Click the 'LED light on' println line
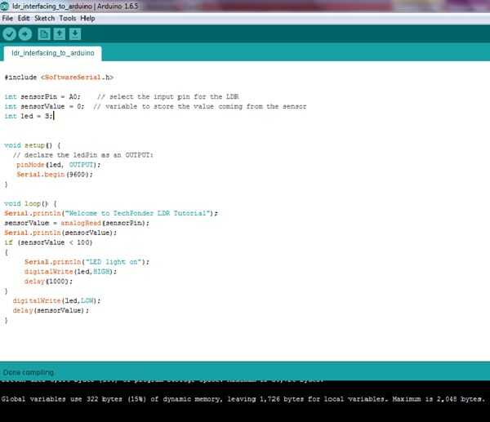This screenshot has height=422, width=490. point(87,262)
